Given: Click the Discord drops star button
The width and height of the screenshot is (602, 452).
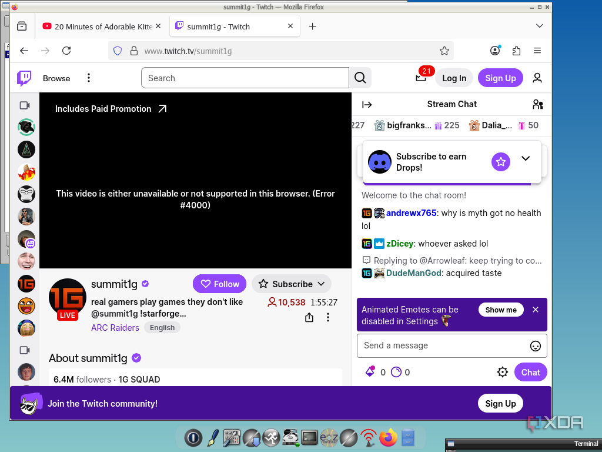Looking at the screenshot, I should point(501,162).
